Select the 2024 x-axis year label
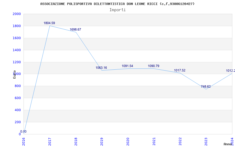 [232, 141]
